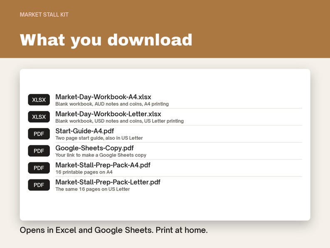Screen dimensions: 330x248
Task: Click 'Your link to make a Google Sheets copy'
Action: (101, 155)
